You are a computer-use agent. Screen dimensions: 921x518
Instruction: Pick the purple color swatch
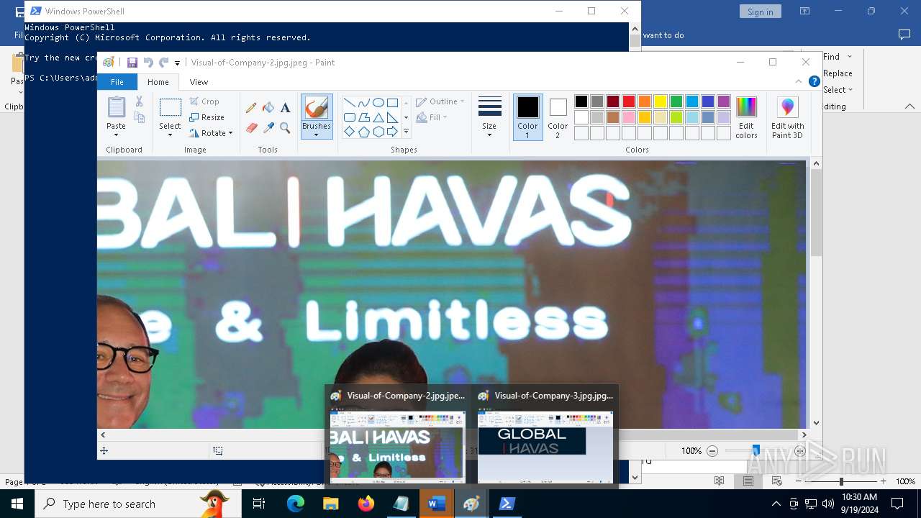(x=724, y=101)
